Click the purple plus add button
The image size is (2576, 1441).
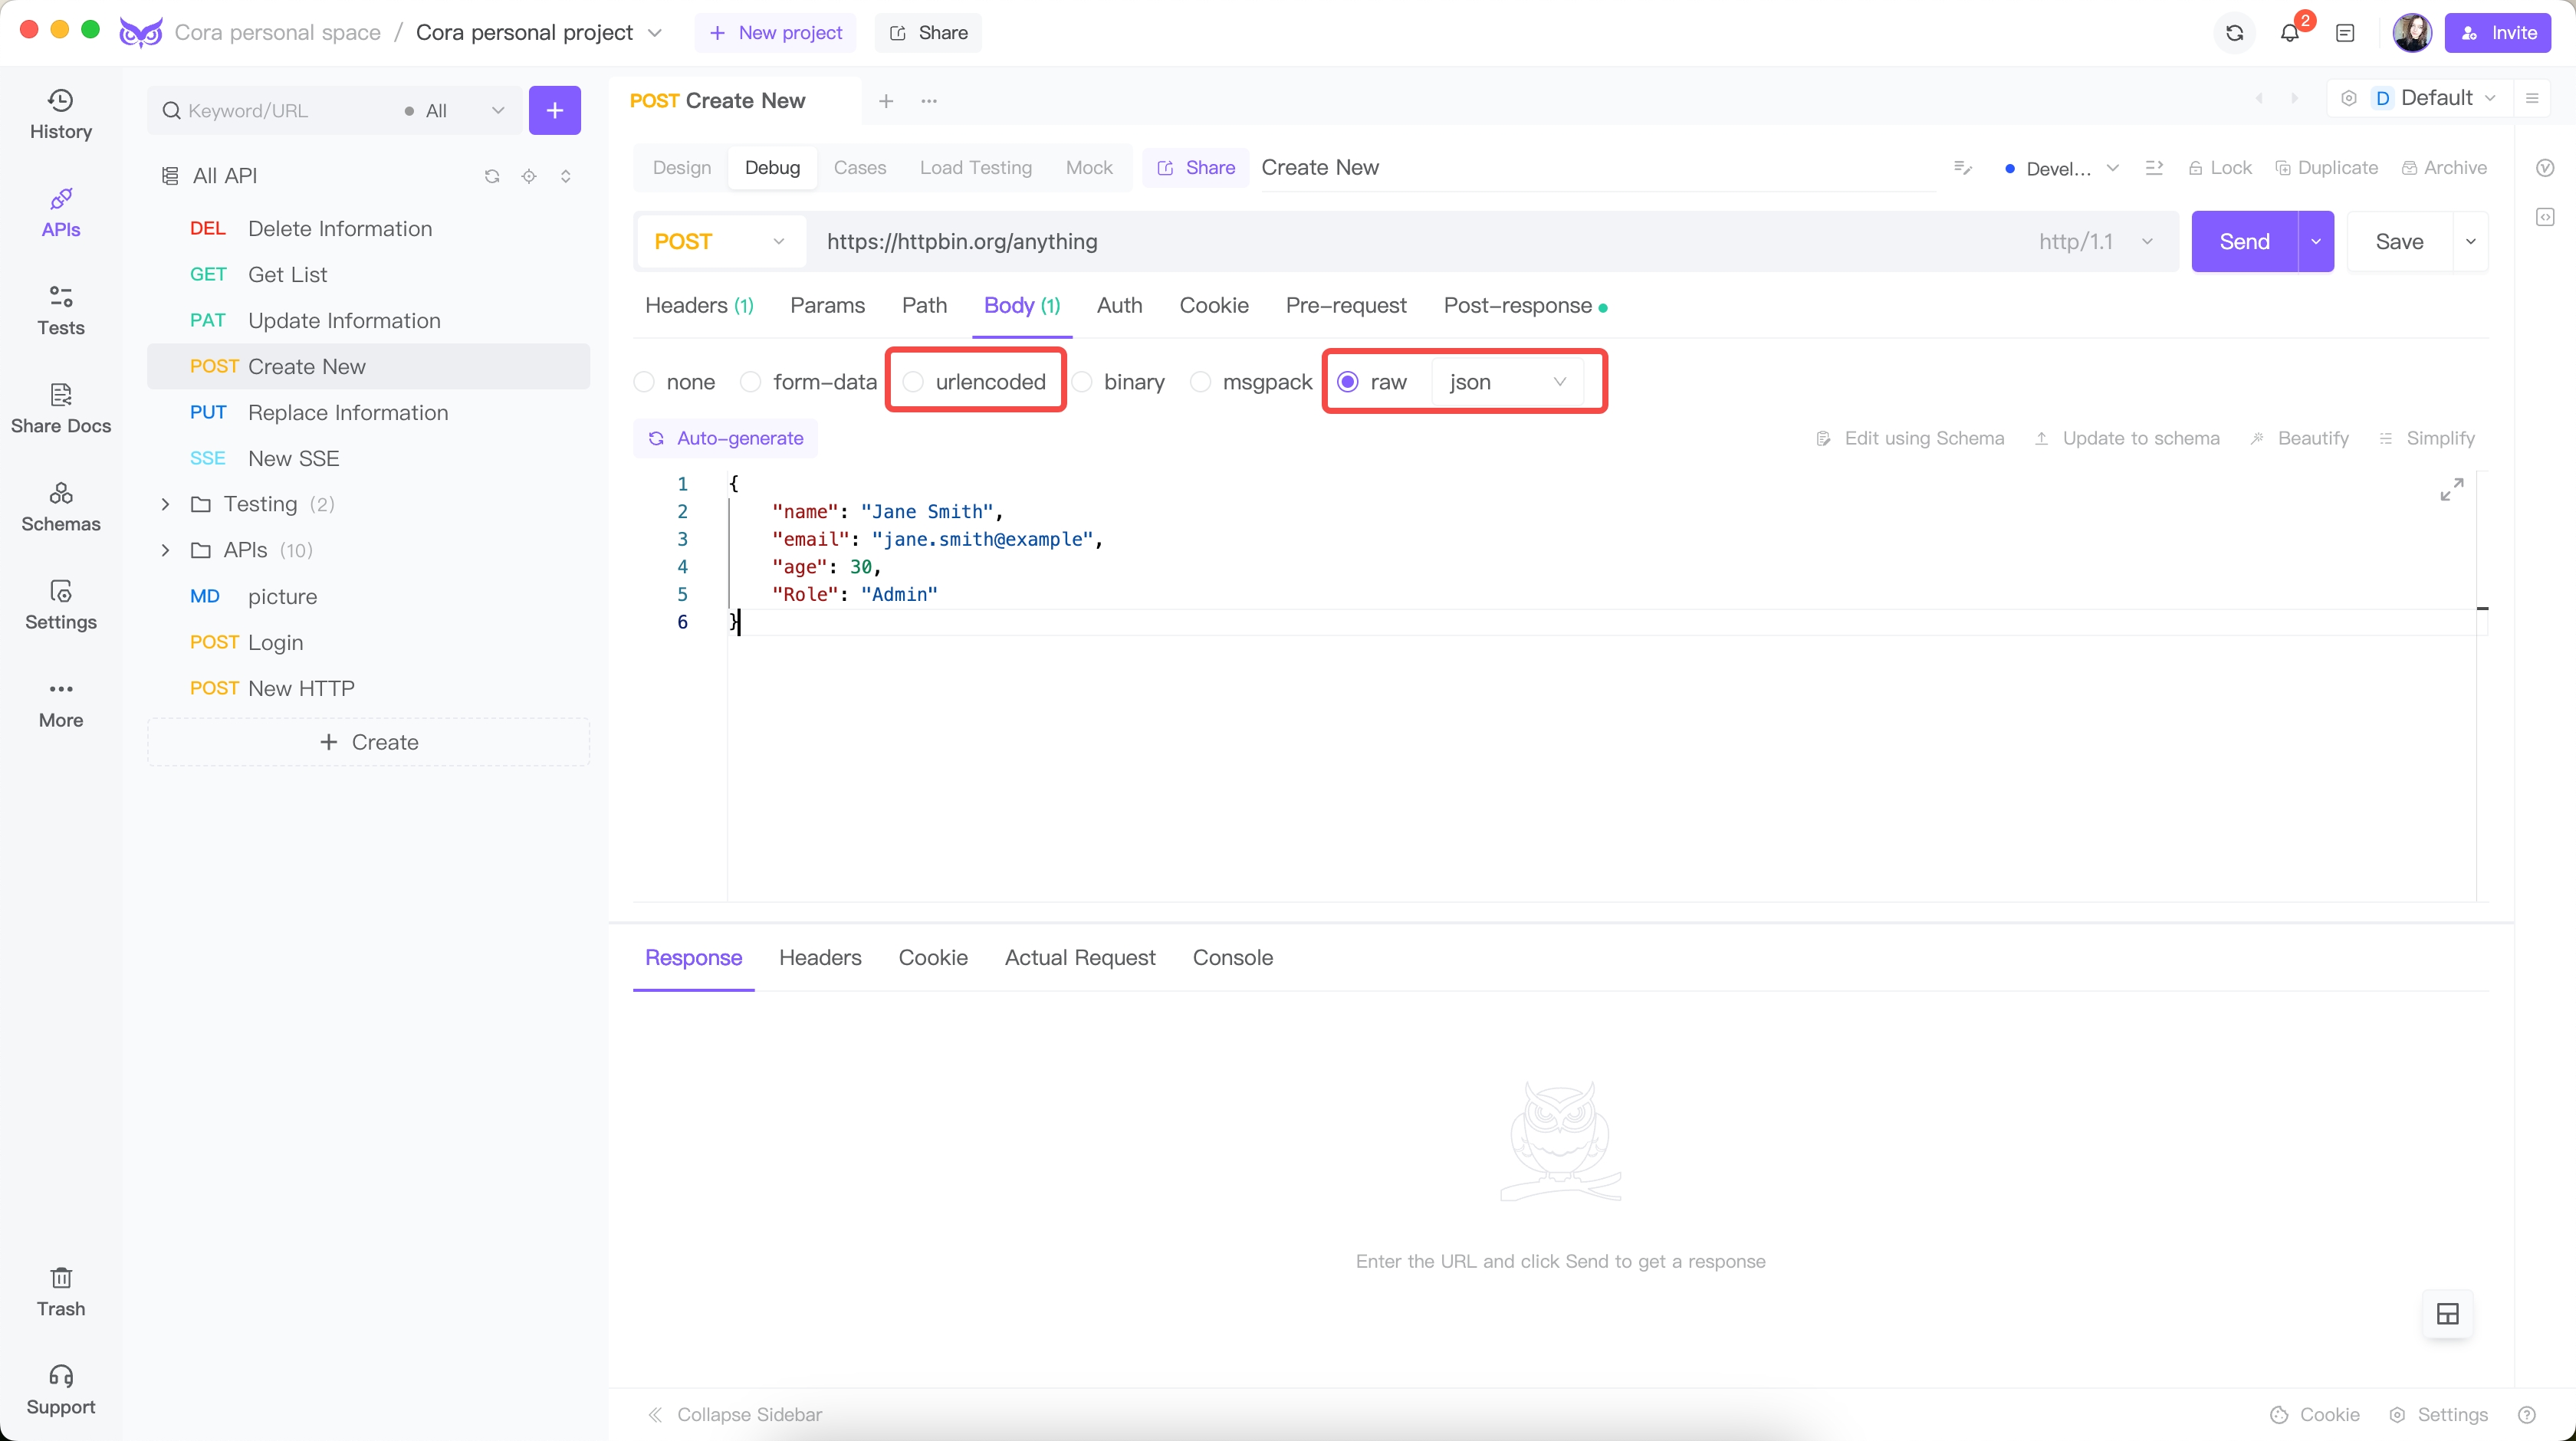click(554, 110)
